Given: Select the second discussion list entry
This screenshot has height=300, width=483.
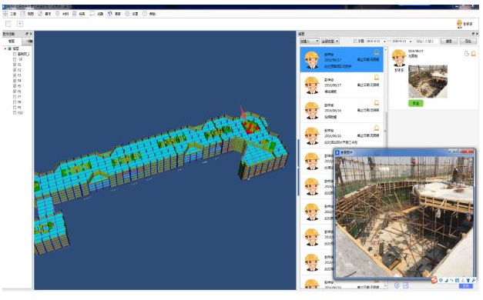Looking at the screenshot, I should coord(341,85).
